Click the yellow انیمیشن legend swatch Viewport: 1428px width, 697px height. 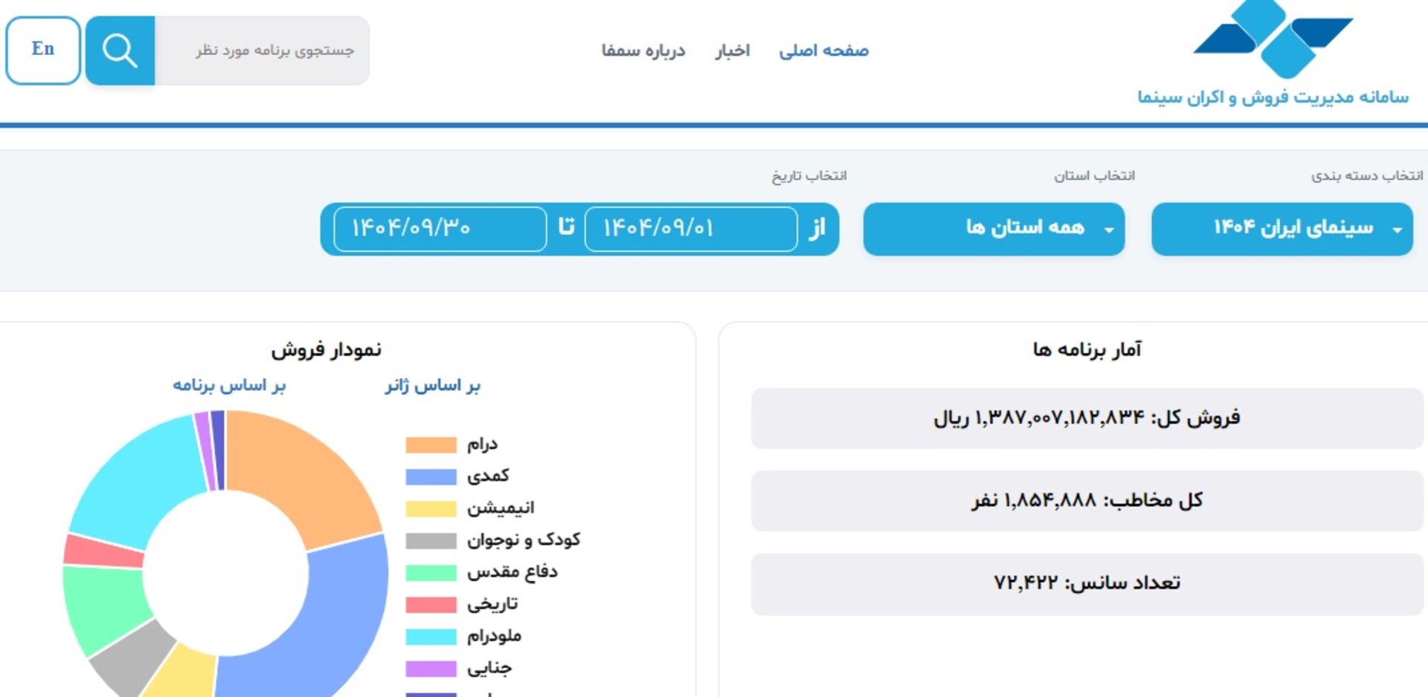(429, 508)
